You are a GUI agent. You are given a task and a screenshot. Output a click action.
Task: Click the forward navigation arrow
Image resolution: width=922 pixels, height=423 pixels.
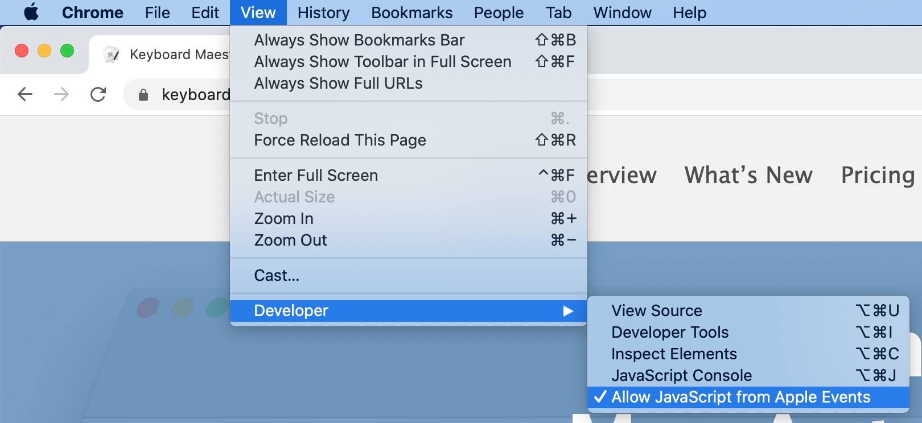pos(61,94)
